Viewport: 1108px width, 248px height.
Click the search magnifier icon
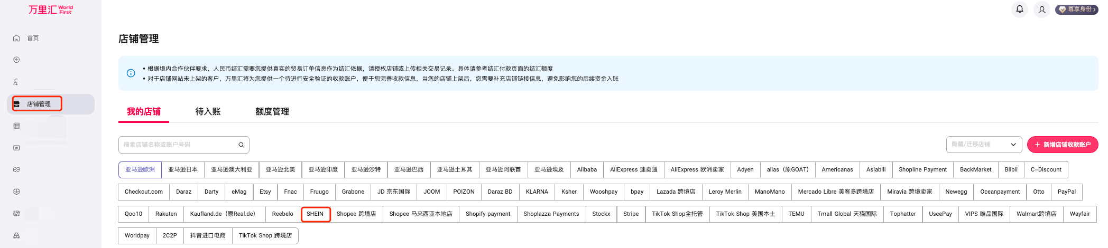click(x=241, y=145)
